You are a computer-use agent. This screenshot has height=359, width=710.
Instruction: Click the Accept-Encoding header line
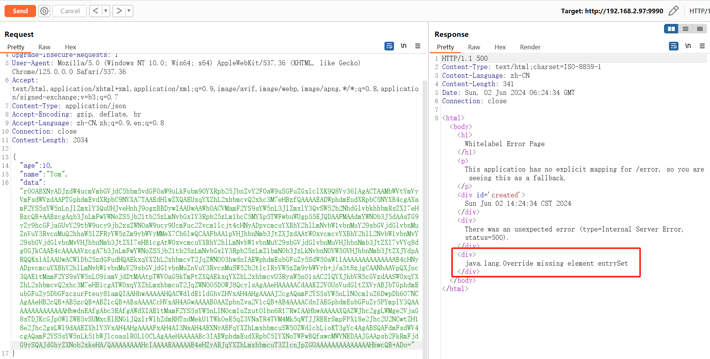click(77, 114)
